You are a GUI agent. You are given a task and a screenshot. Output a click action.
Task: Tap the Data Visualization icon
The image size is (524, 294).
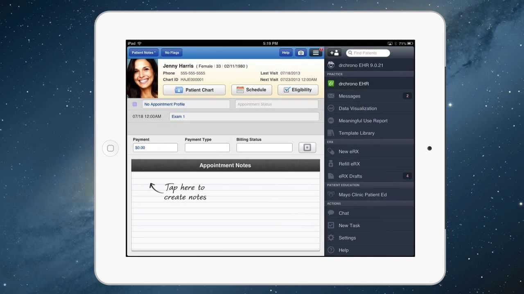tap(331, 108)
